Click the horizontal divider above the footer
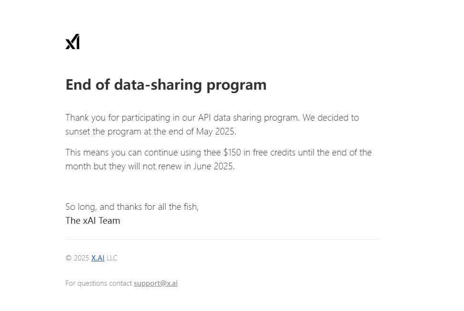This screenshot has width=464, height=311. coord(222,239)
